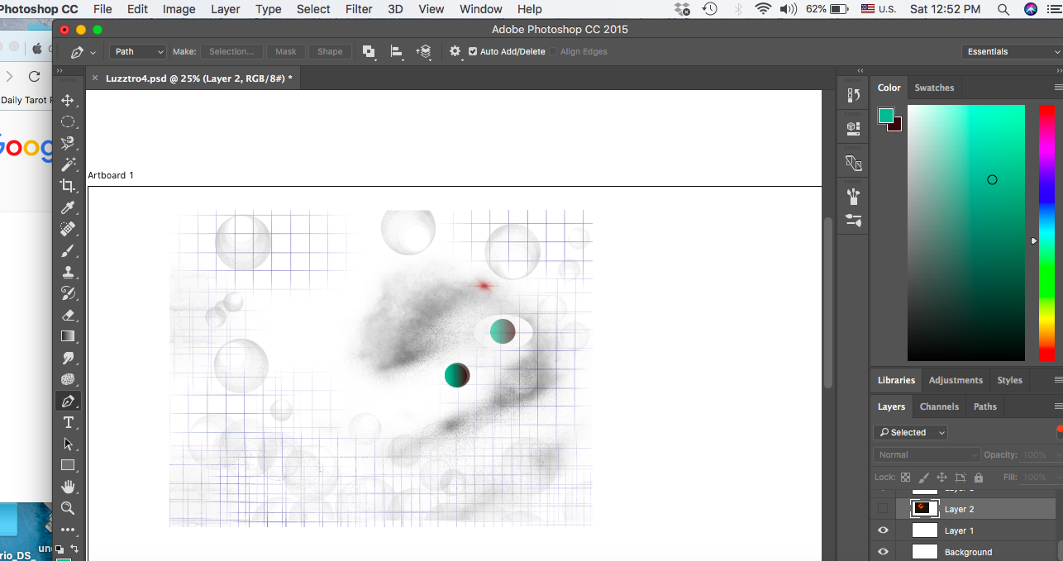Show Layer 2 visibility
Screen dimensions: 1063x561
tap(883, 508)
